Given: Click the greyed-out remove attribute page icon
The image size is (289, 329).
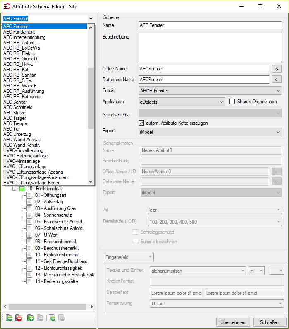Looking at the screenshot, I should [62, 318].
